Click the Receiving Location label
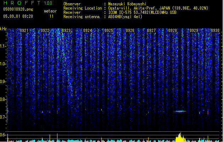 (83, 8)
